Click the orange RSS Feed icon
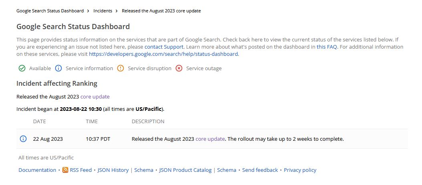 tap(65, 170)
